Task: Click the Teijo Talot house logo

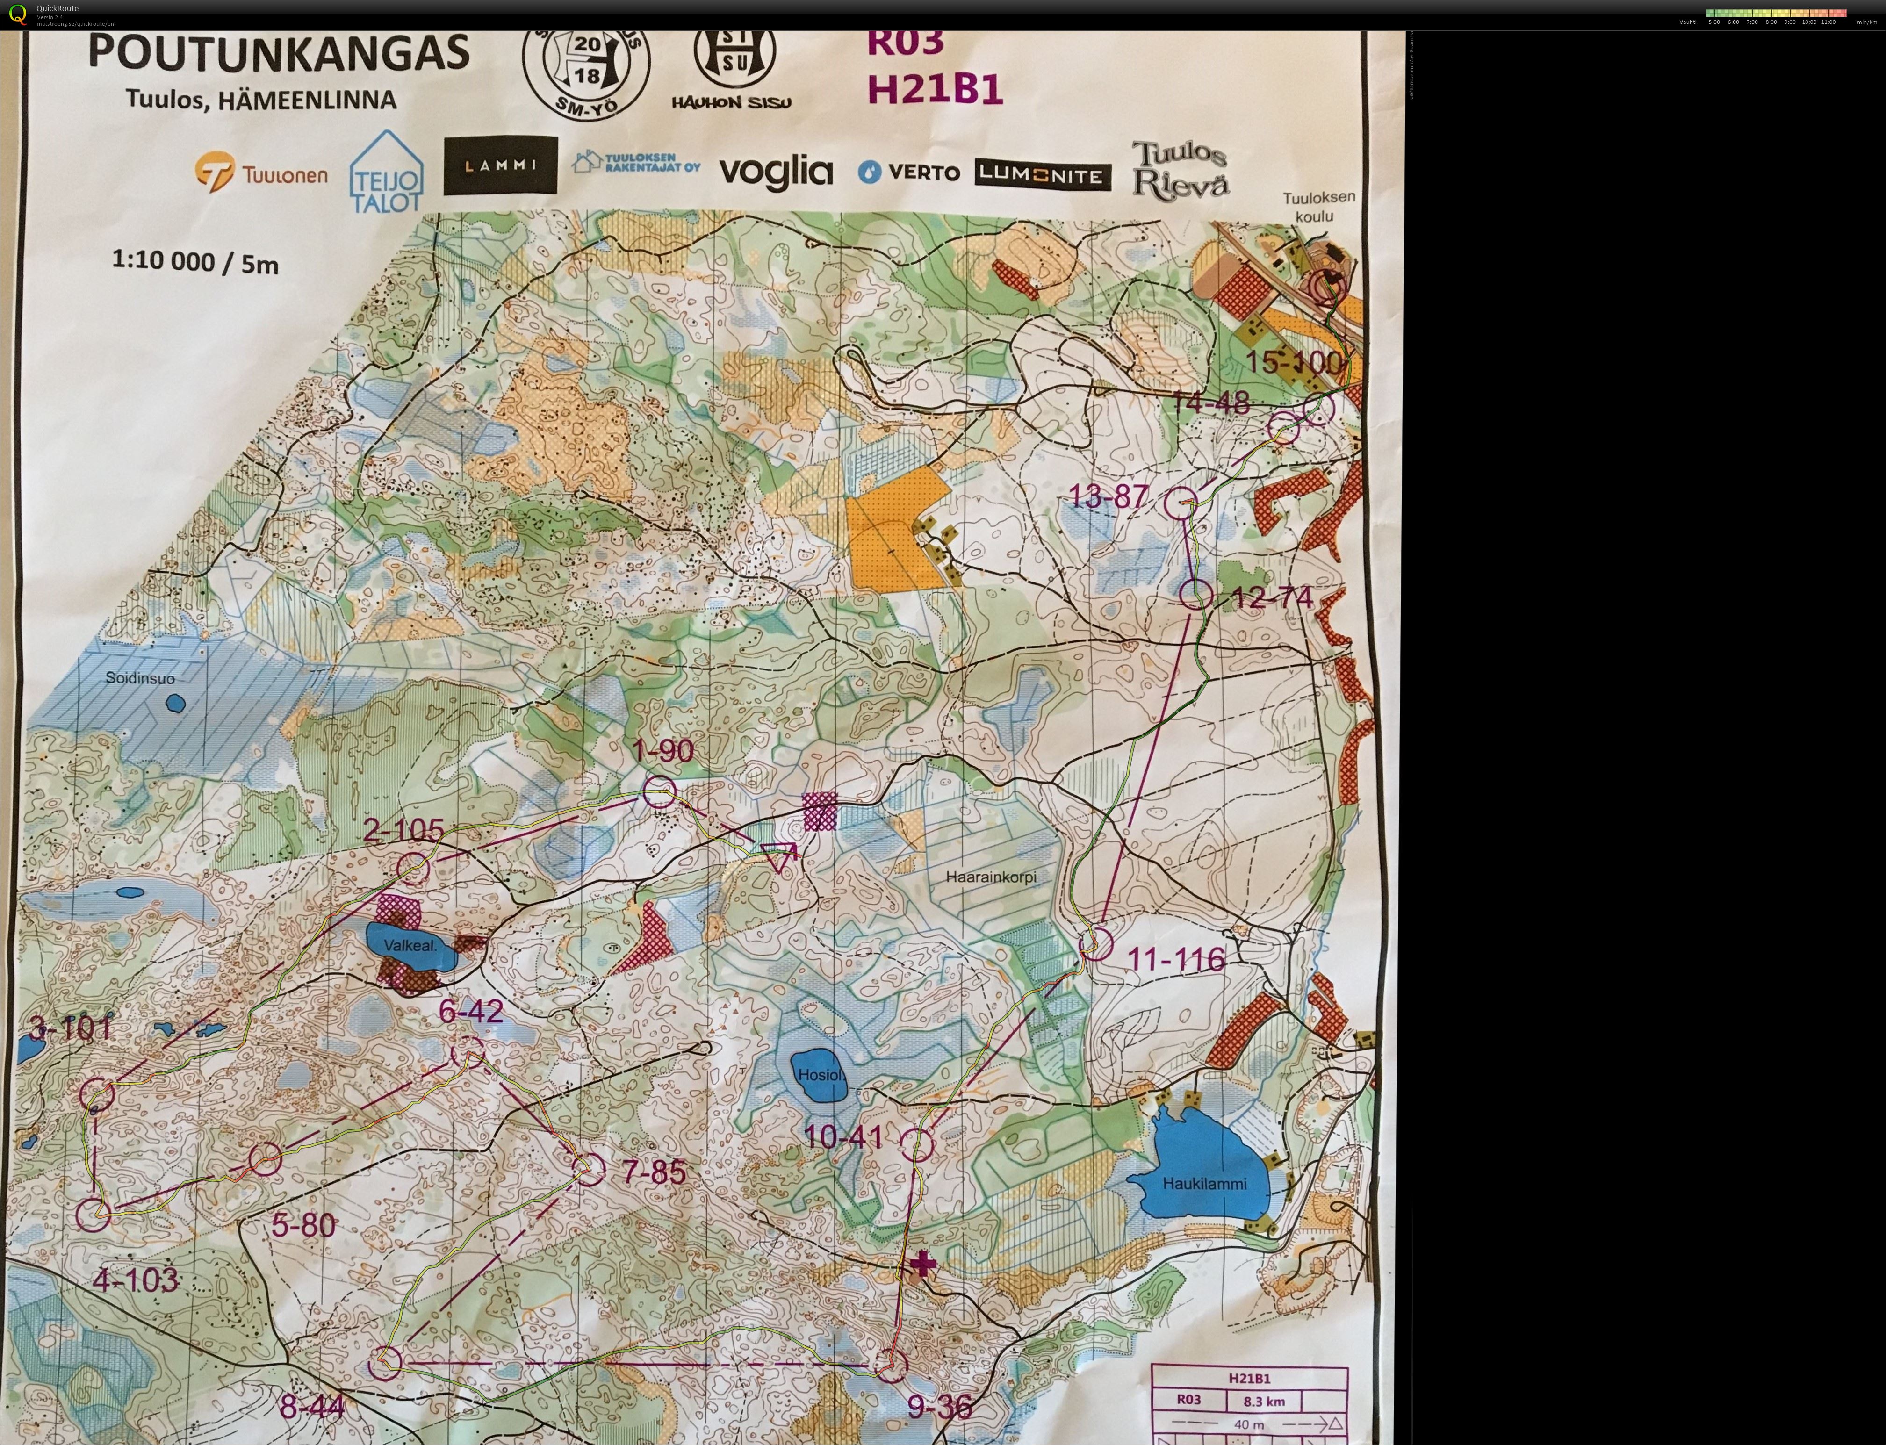Action: [x=386, y=172]
